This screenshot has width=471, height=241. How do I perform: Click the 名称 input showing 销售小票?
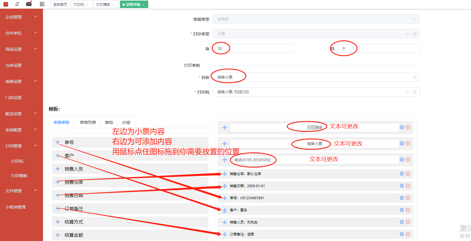(316, 77)
